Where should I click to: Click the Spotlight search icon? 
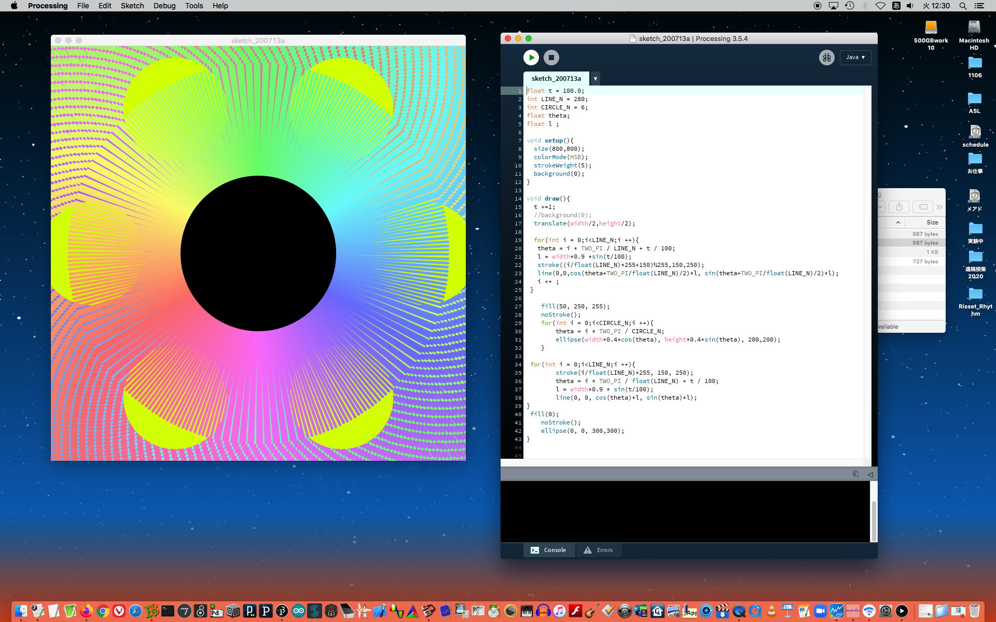pos(963,6)
